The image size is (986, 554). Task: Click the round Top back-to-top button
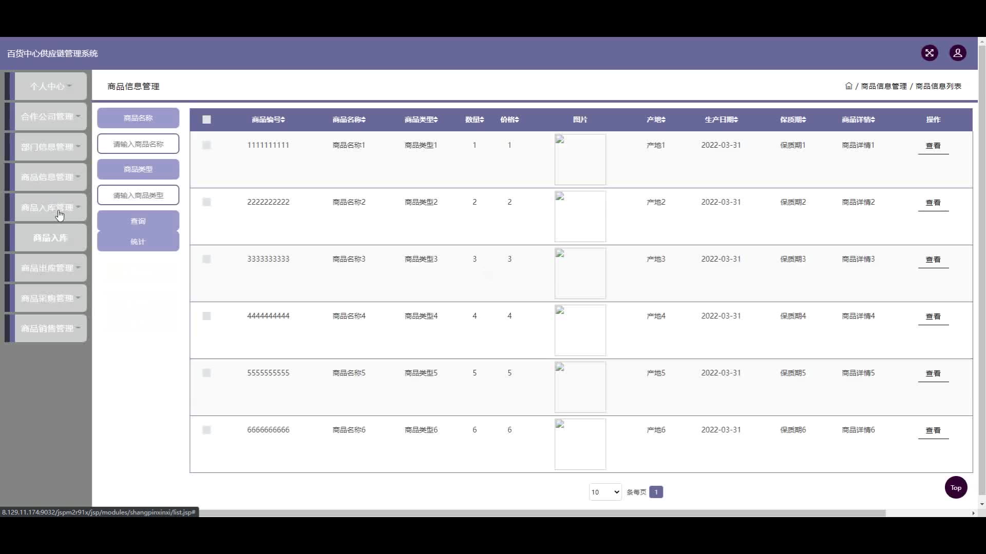tap(956, 487)
